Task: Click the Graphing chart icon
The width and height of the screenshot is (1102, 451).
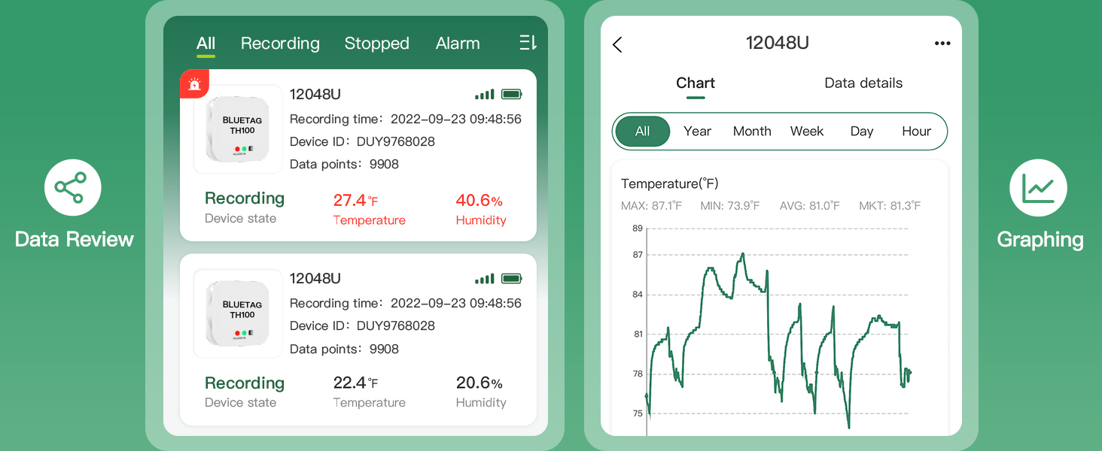Action: coord(1037,187)
